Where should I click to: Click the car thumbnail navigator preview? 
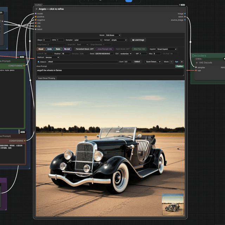173,204
